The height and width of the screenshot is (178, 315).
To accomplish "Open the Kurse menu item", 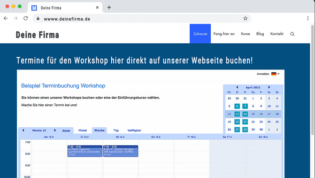I will coord(246,34).
